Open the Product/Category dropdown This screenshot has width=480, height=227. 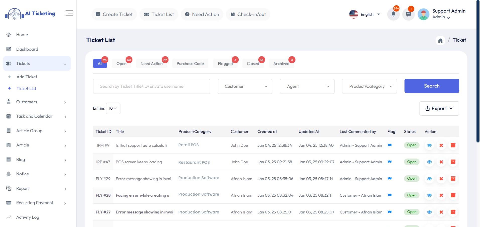pos(369,86)
